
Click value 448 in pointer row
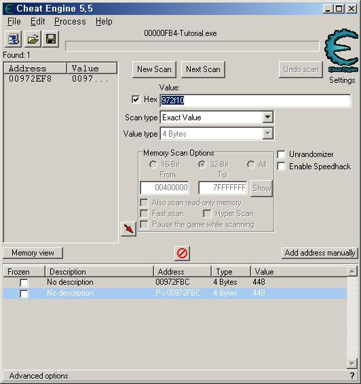tap(259, 293)
